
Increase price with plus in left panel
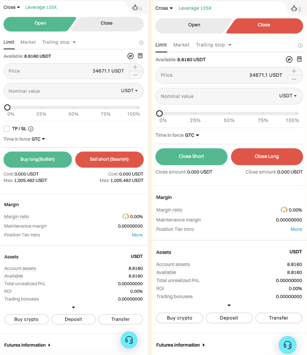point(135,67)
